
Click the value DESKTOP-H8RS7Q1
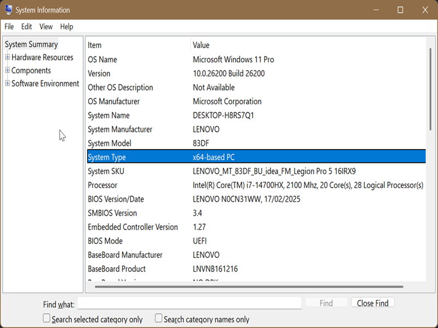tap(223, 115)
